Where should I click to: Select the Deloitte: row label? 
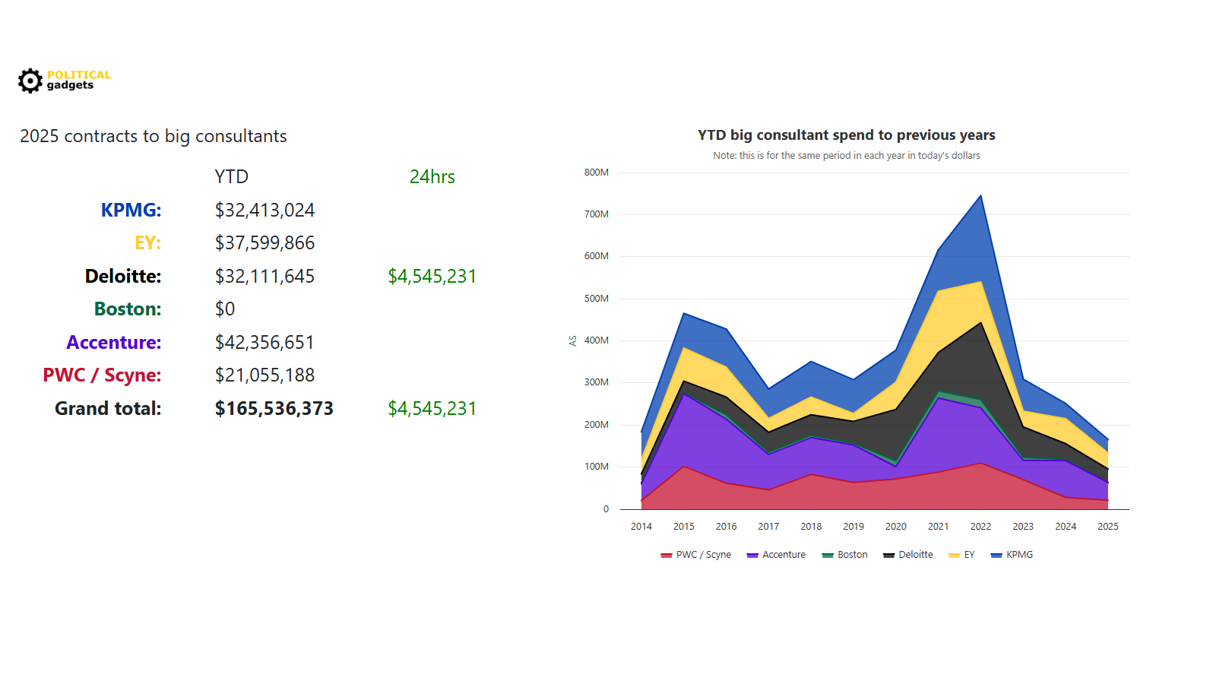click(x=123, y=276)
